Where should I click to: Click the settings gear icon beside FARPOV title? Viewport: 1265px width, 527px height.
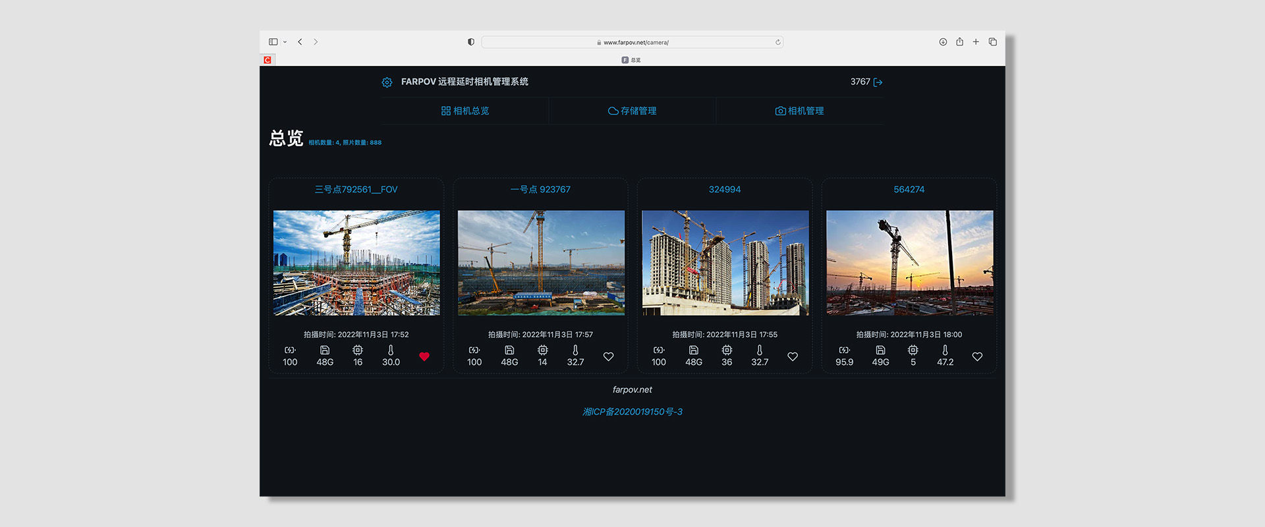coord(387,82)
